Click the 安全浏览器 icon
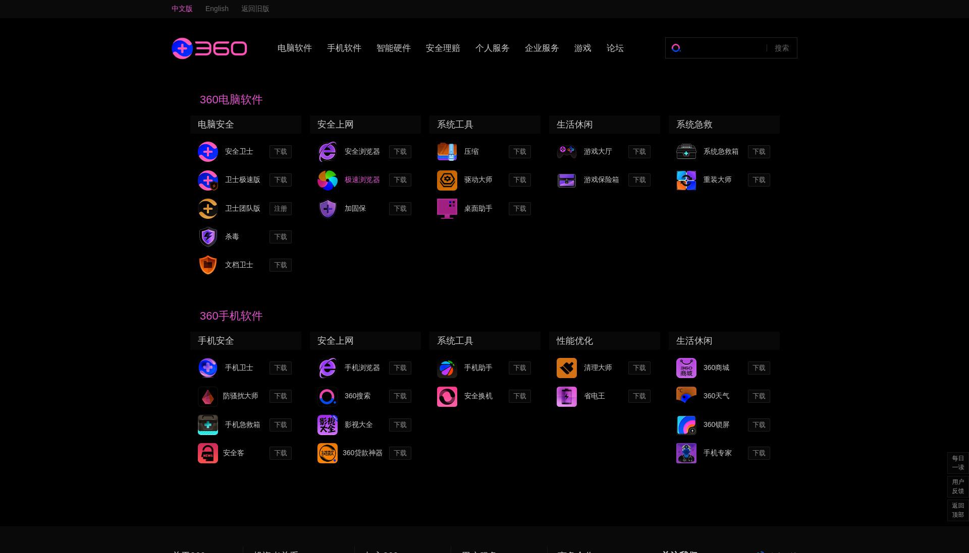 (328, 152)
